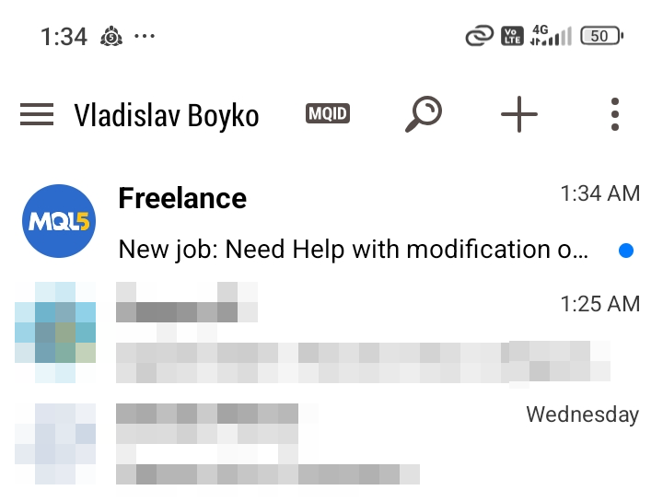
Task: Tap the VoLTE status icon
Action: tap(511, 37)
